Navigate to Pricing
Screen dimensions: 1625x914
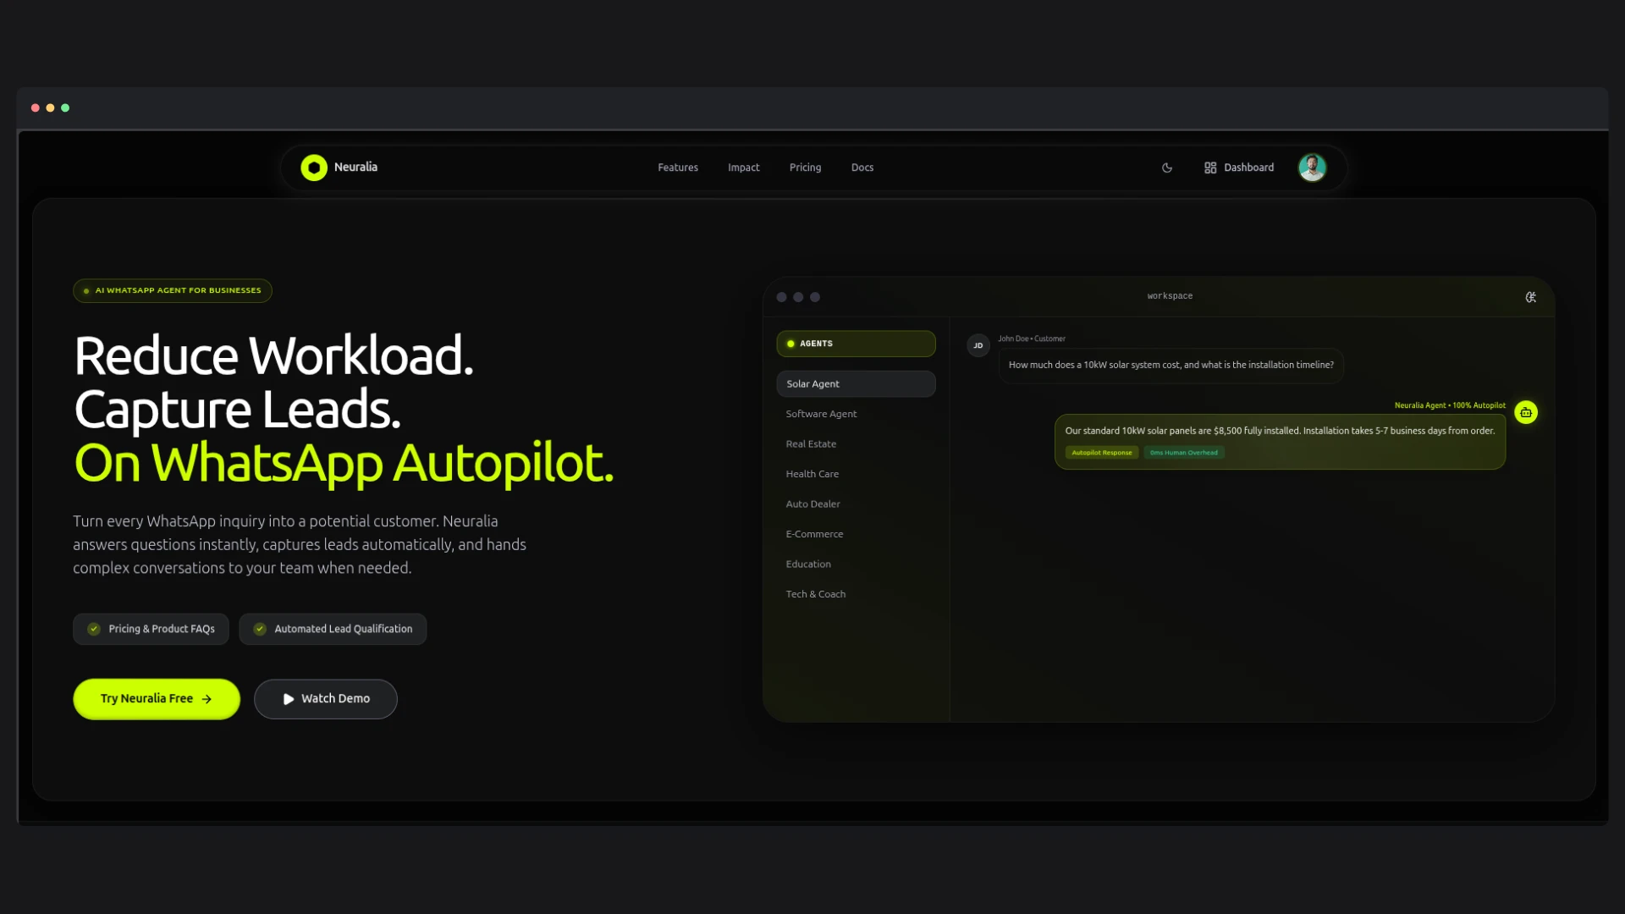point(805,168)
